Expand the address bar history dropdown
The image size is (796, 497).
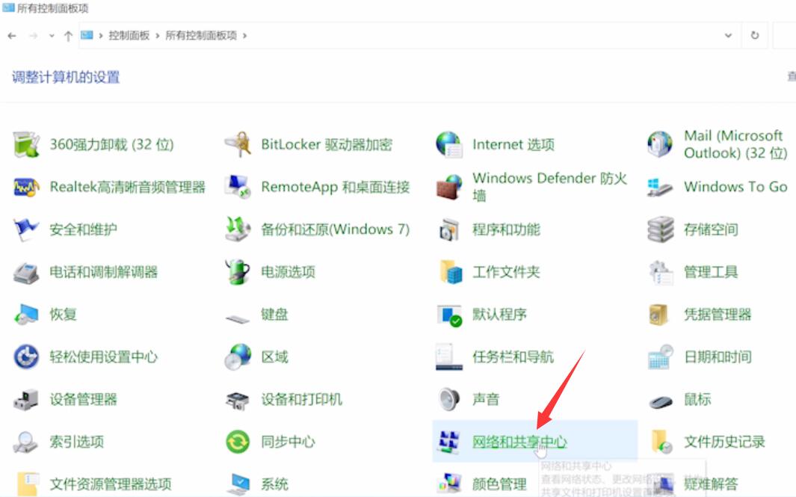(729, 35)
